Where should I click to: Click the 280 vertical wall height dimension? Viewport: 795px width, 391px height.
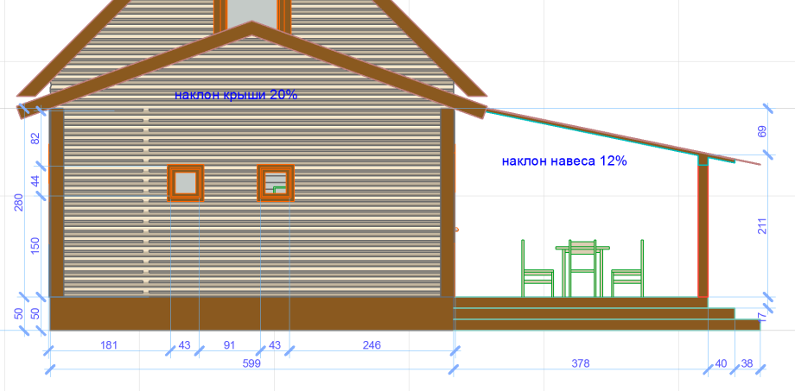(x=18, y=202)
